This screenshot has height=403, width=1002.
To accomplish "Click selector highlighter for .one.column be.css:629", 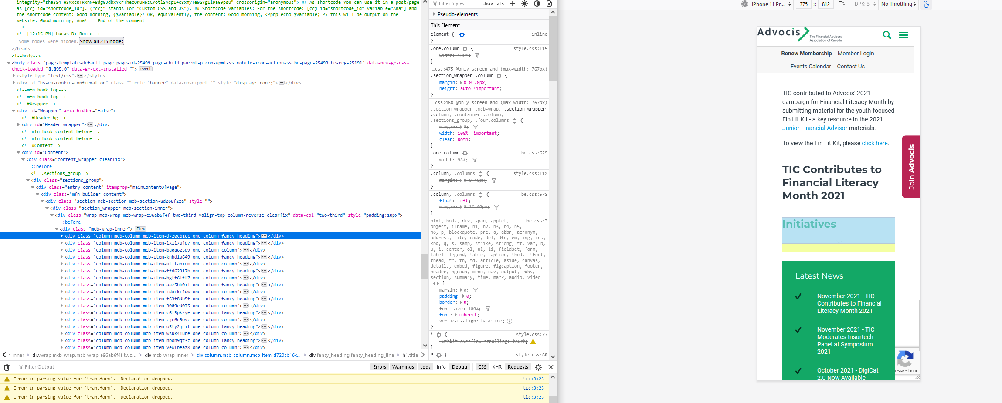I will point(465,153).
